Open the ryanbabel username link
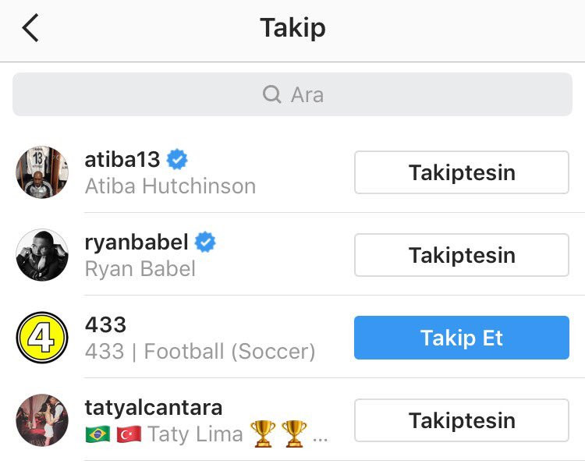 (136, 243)
